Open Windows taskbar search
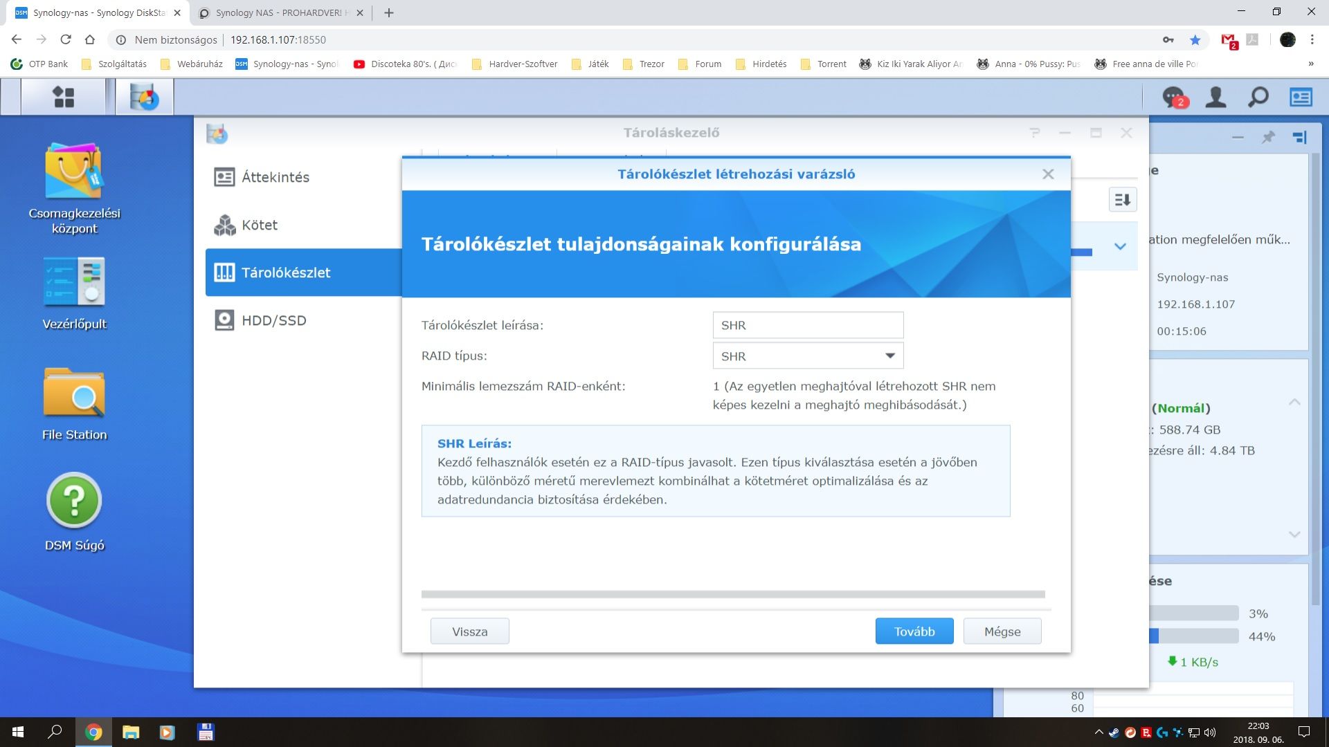Screen dimensions: 1329x747 (55, 732)
